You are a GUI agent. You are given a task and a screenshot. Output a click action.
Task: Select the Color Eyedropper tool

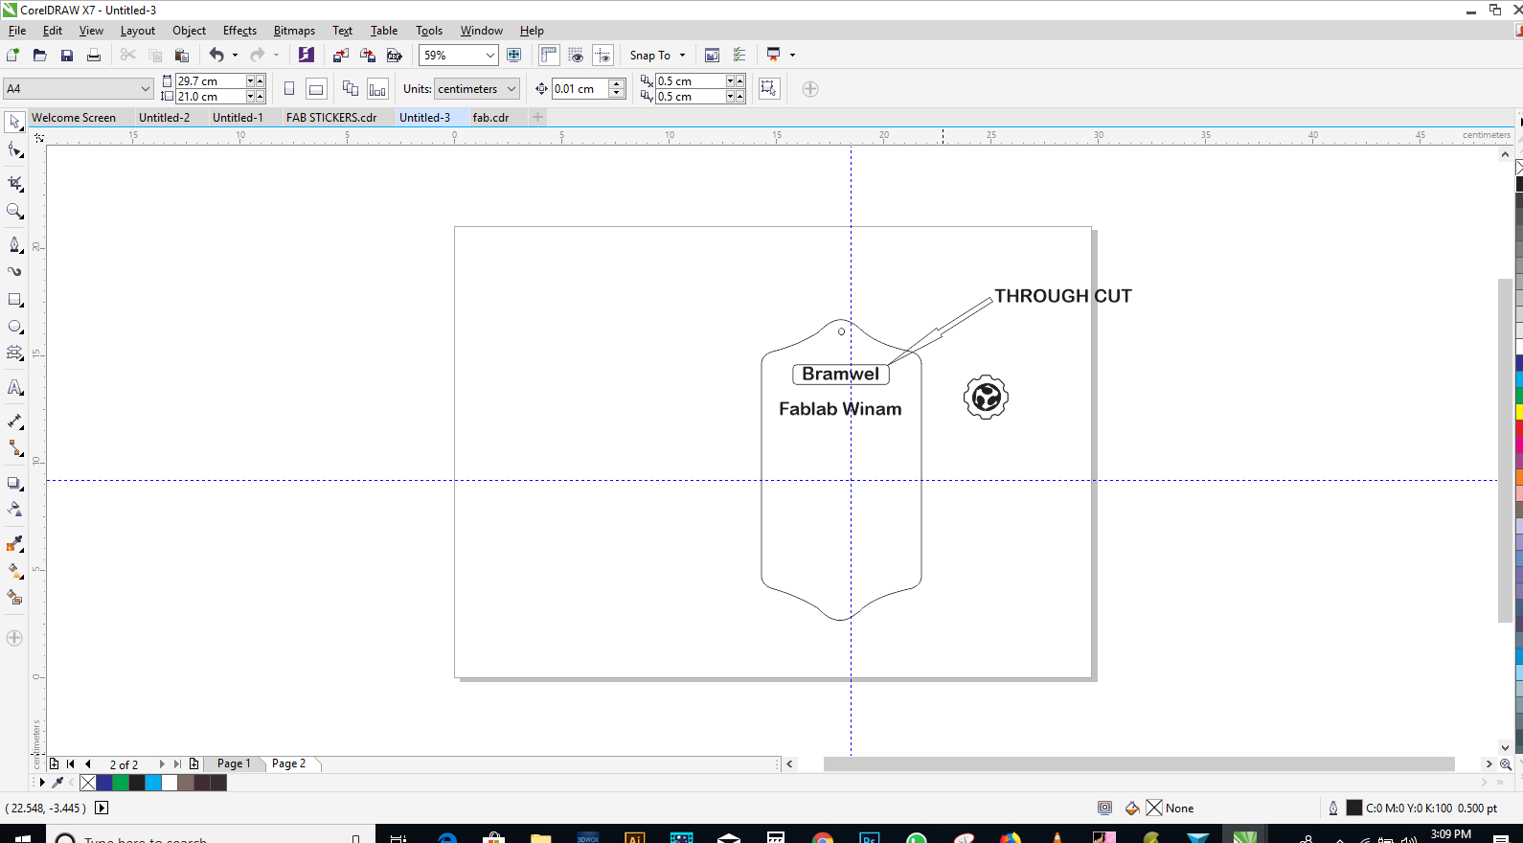point(14,544)
